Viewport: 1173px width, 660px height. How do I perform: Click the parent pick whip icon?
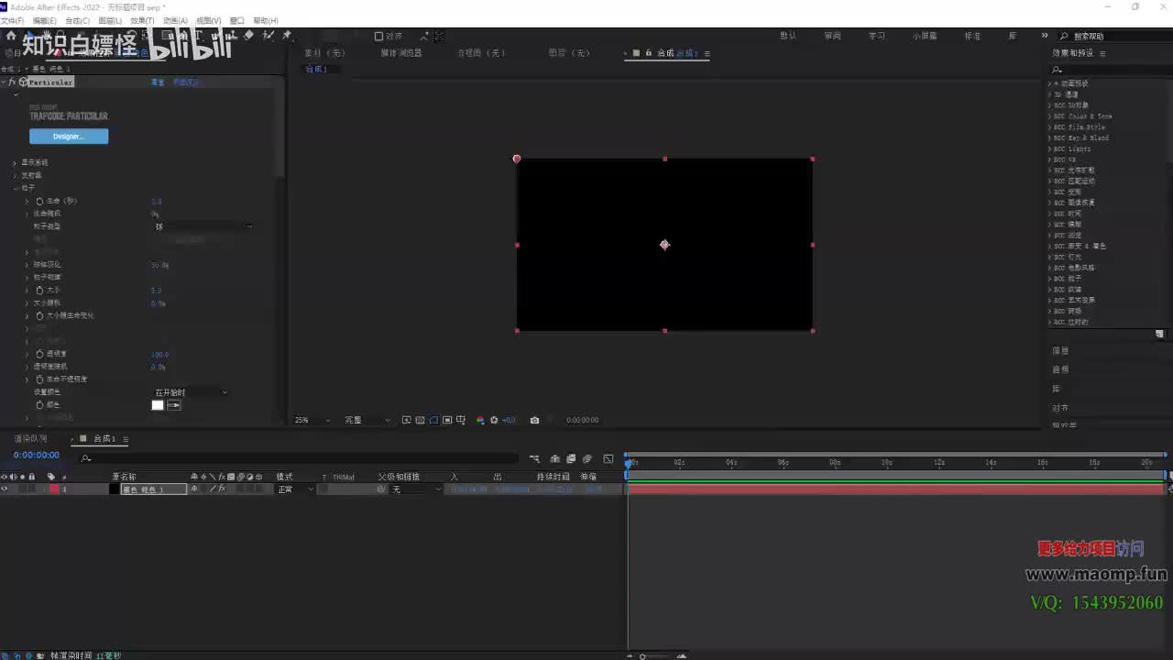381,489
